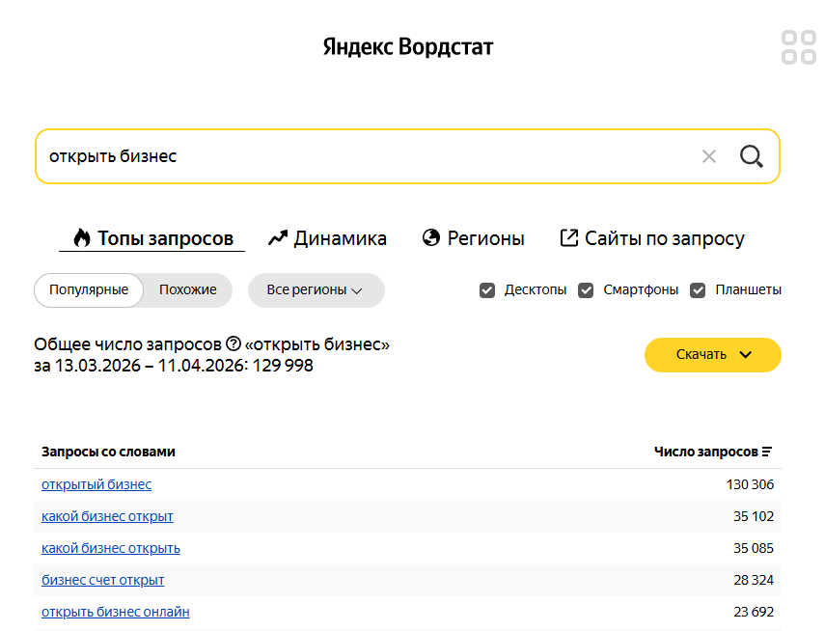Image resolution: width=825 pixels, height=631 pixels.
Task: Click the value 35 102
Action: point(754,516)
